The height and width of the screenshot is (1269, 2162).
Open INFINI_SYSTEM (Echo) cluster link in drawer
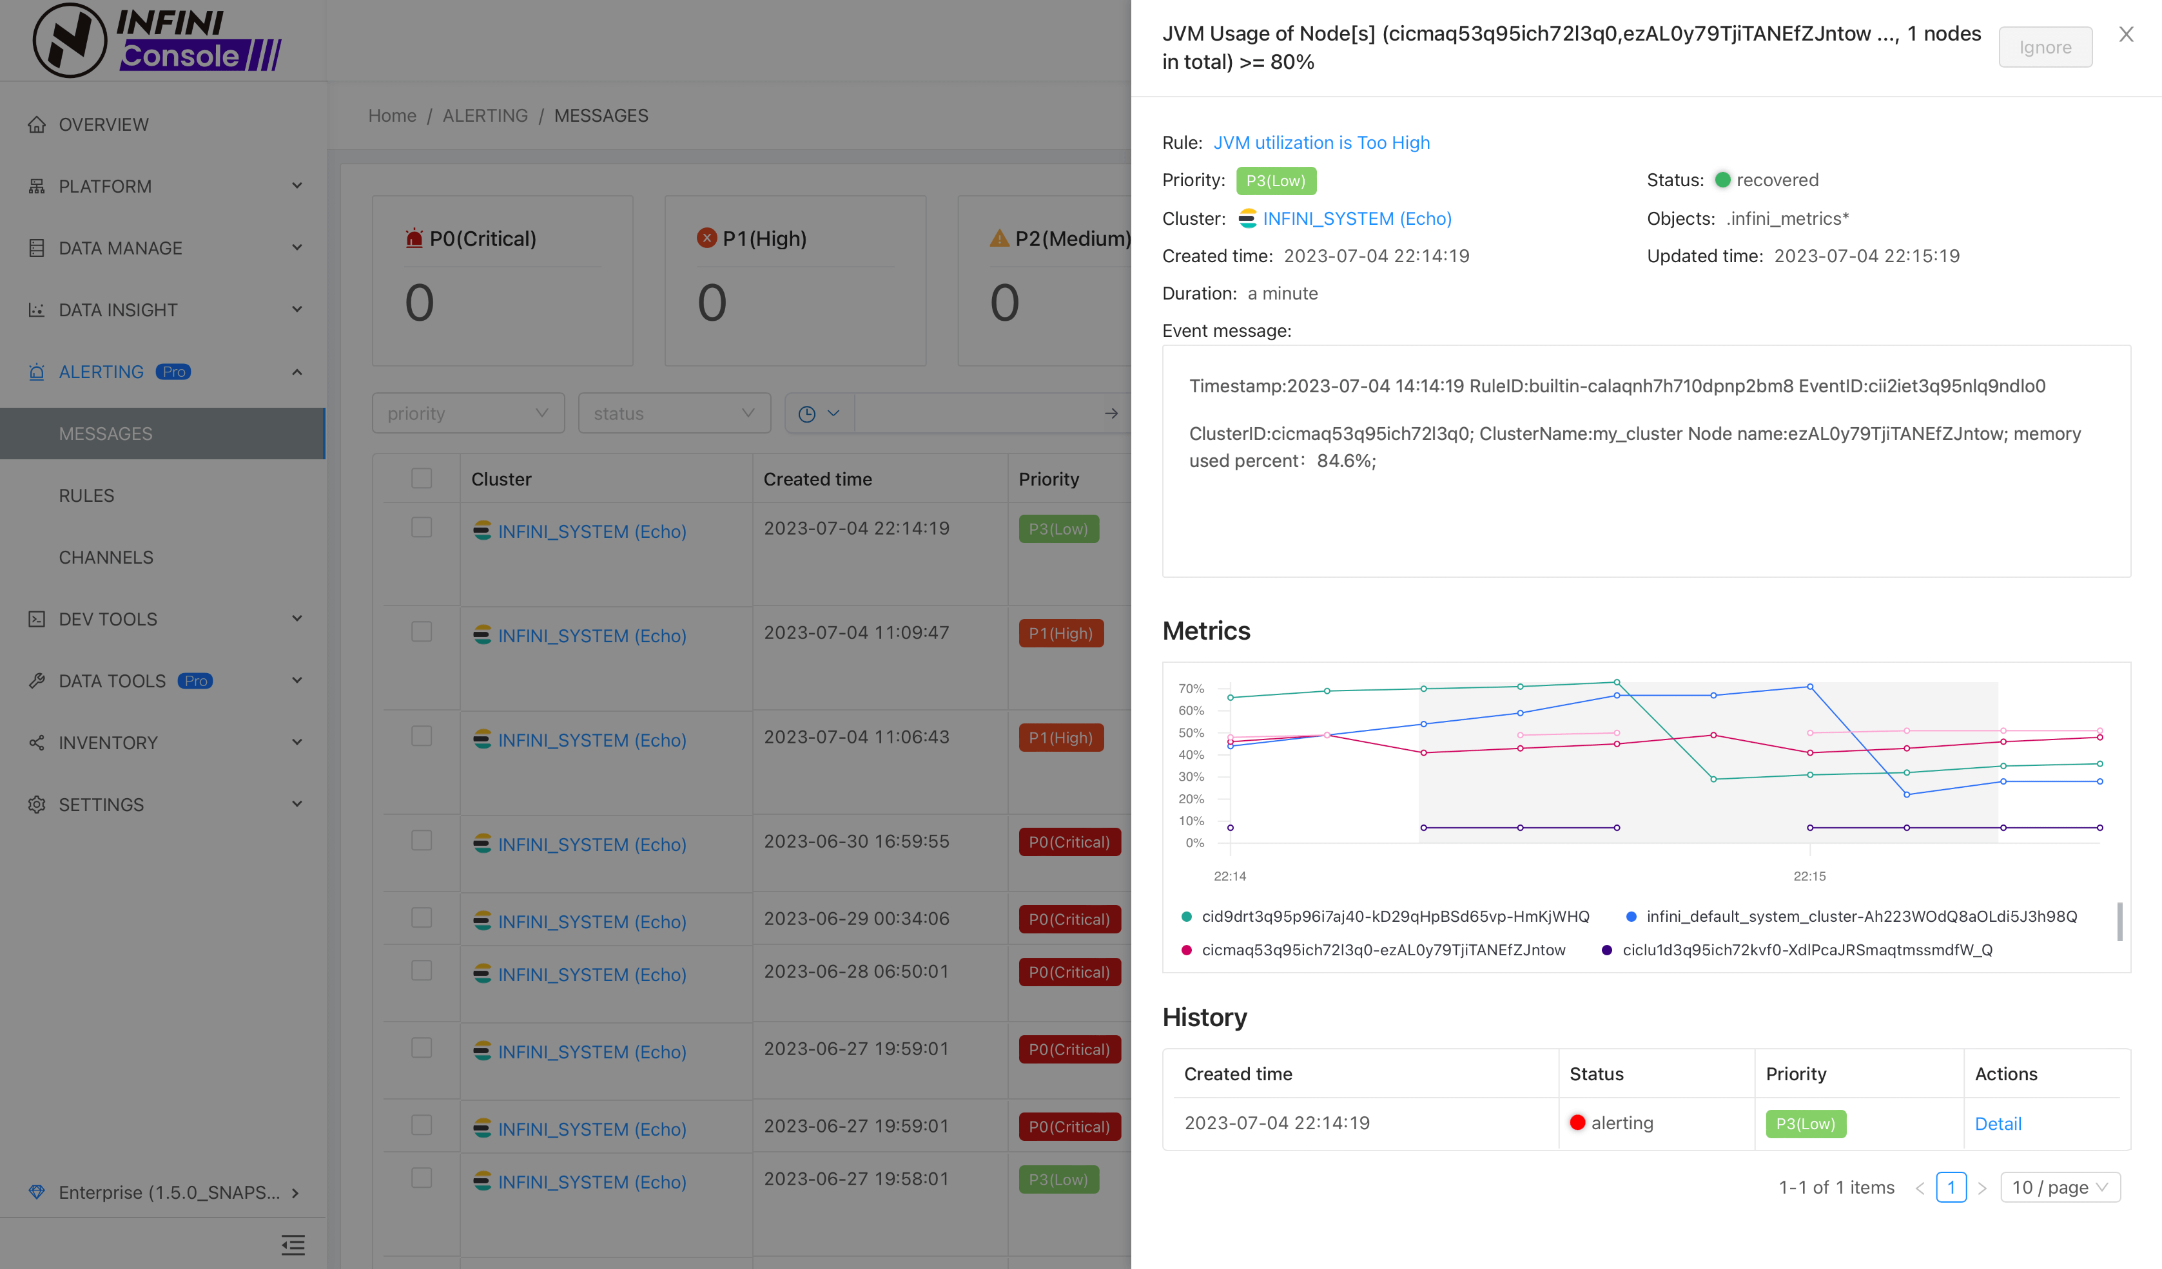(1356, 218)
